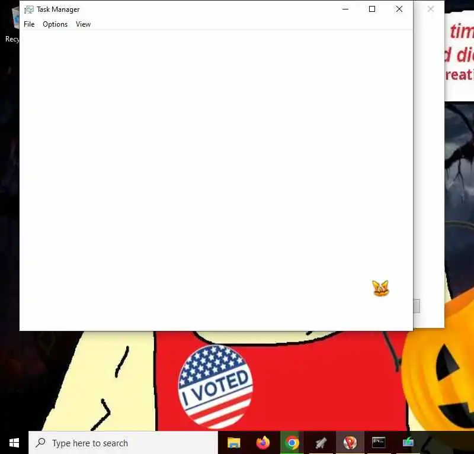Maximize the Task Manager window
Image resolution: width=474 pixels, height=454 pixels.
[372, 9]
